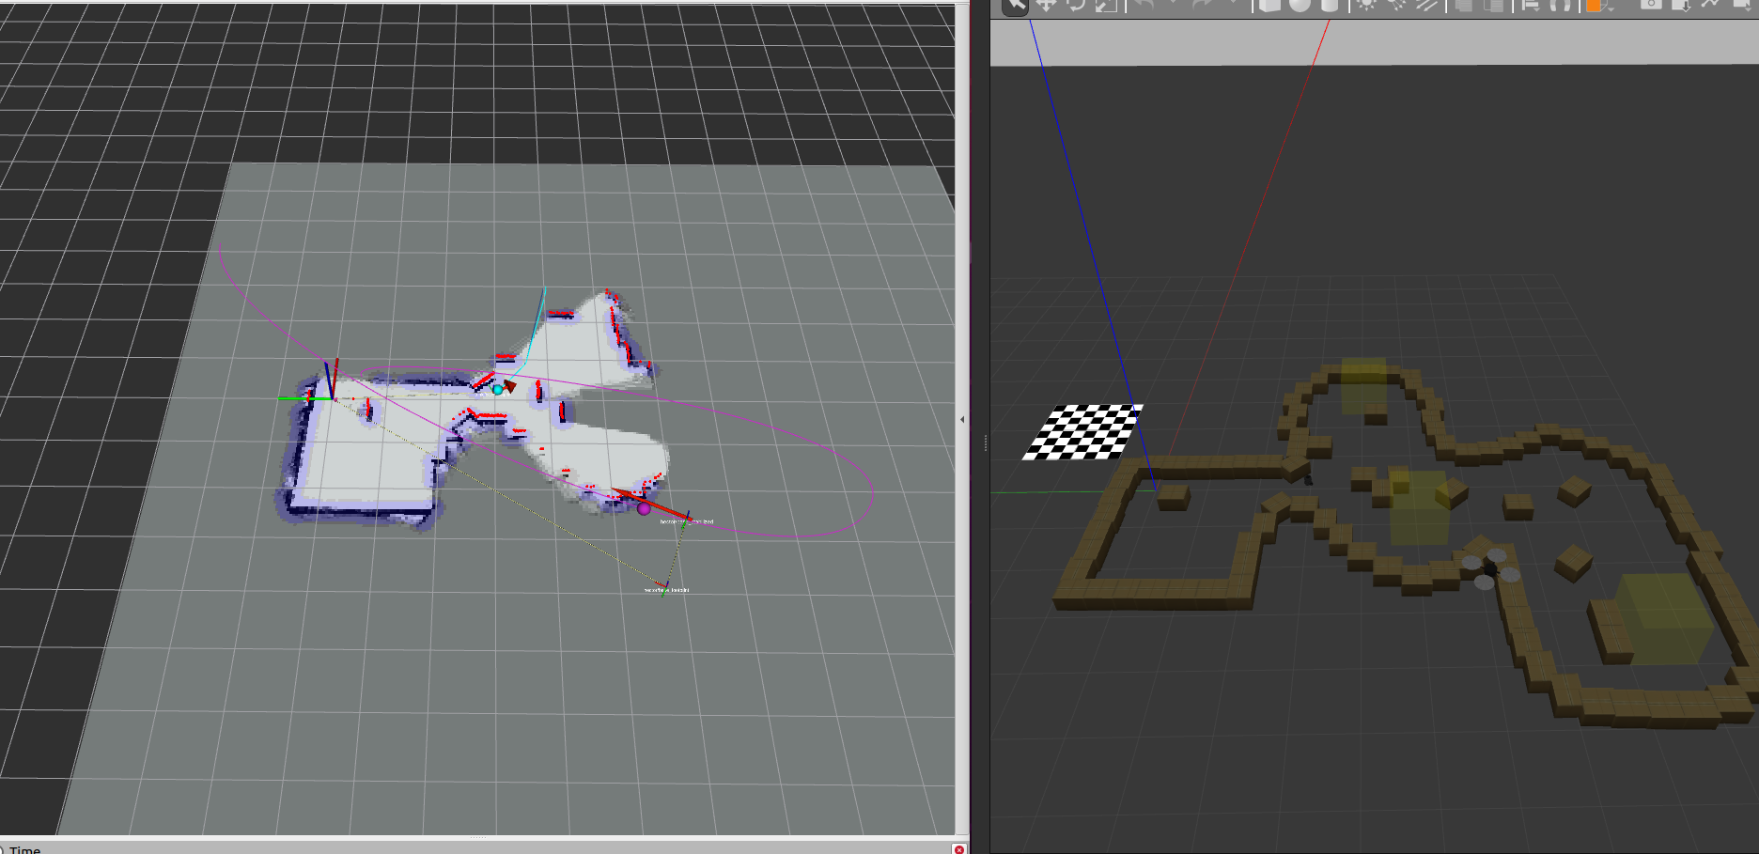Switch to Gazebo translate mode tool
1759x854 pixels.
tap(1047, 5)
